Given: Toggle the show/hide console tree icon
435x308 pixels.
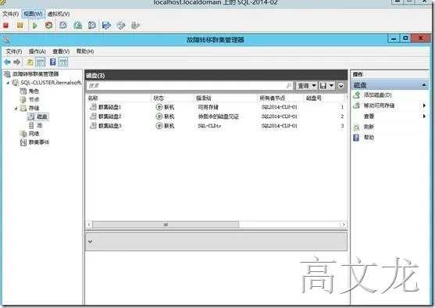Looking at the screenshot, I should (41, 62).
